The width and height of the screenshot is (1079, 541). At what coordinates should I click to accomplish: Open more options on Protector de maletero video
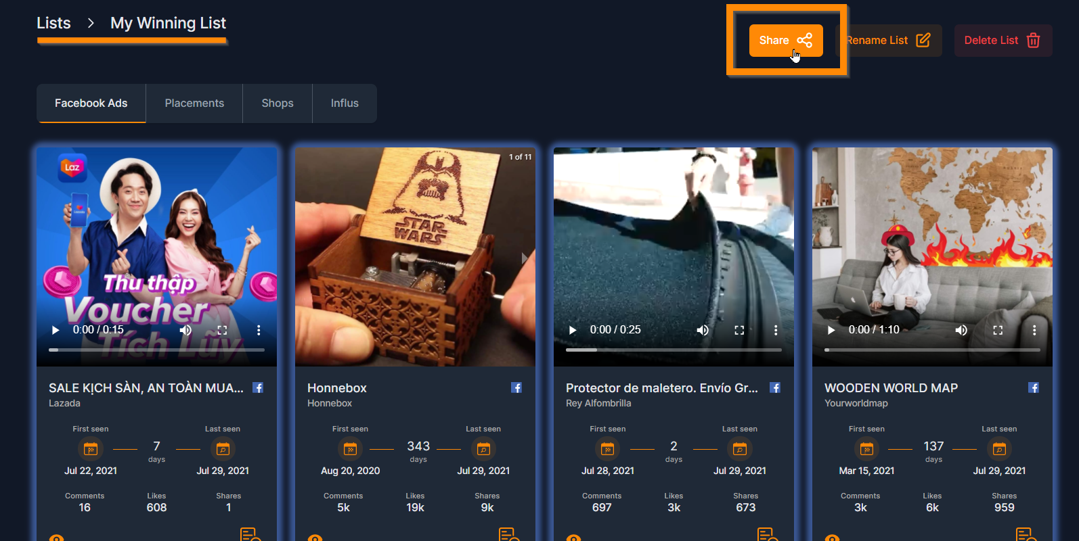pos(776,330)
